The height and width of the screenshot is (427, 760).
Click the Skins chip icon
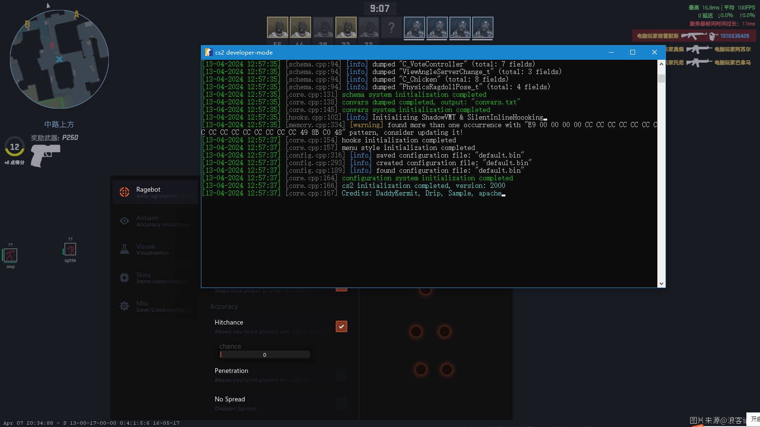[124, 278]
